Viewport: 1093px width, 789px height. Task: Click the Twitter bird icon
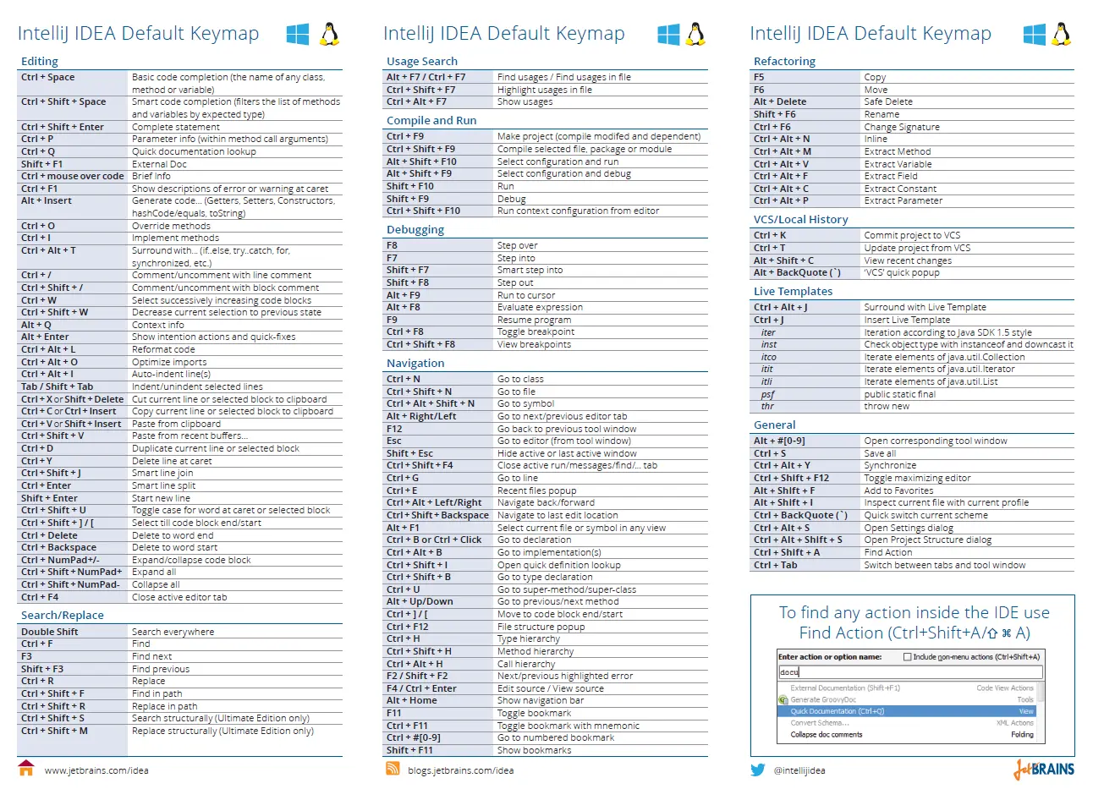(x=758, y=770)
